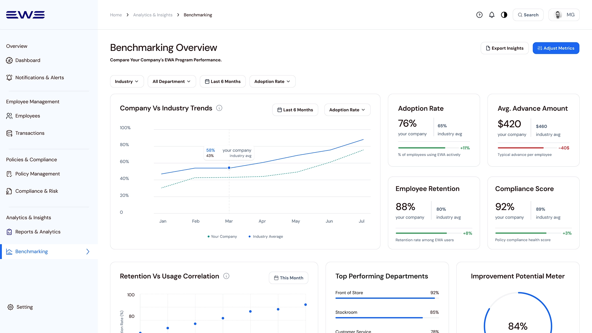Click Export Insights button
The image size is (592, 333).
(x=504, y=48)
